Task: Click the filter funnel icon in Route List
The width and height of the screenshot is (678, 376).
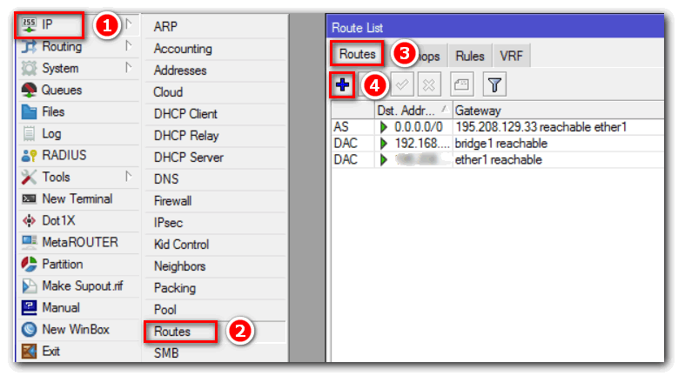Action: coord(493,85)
